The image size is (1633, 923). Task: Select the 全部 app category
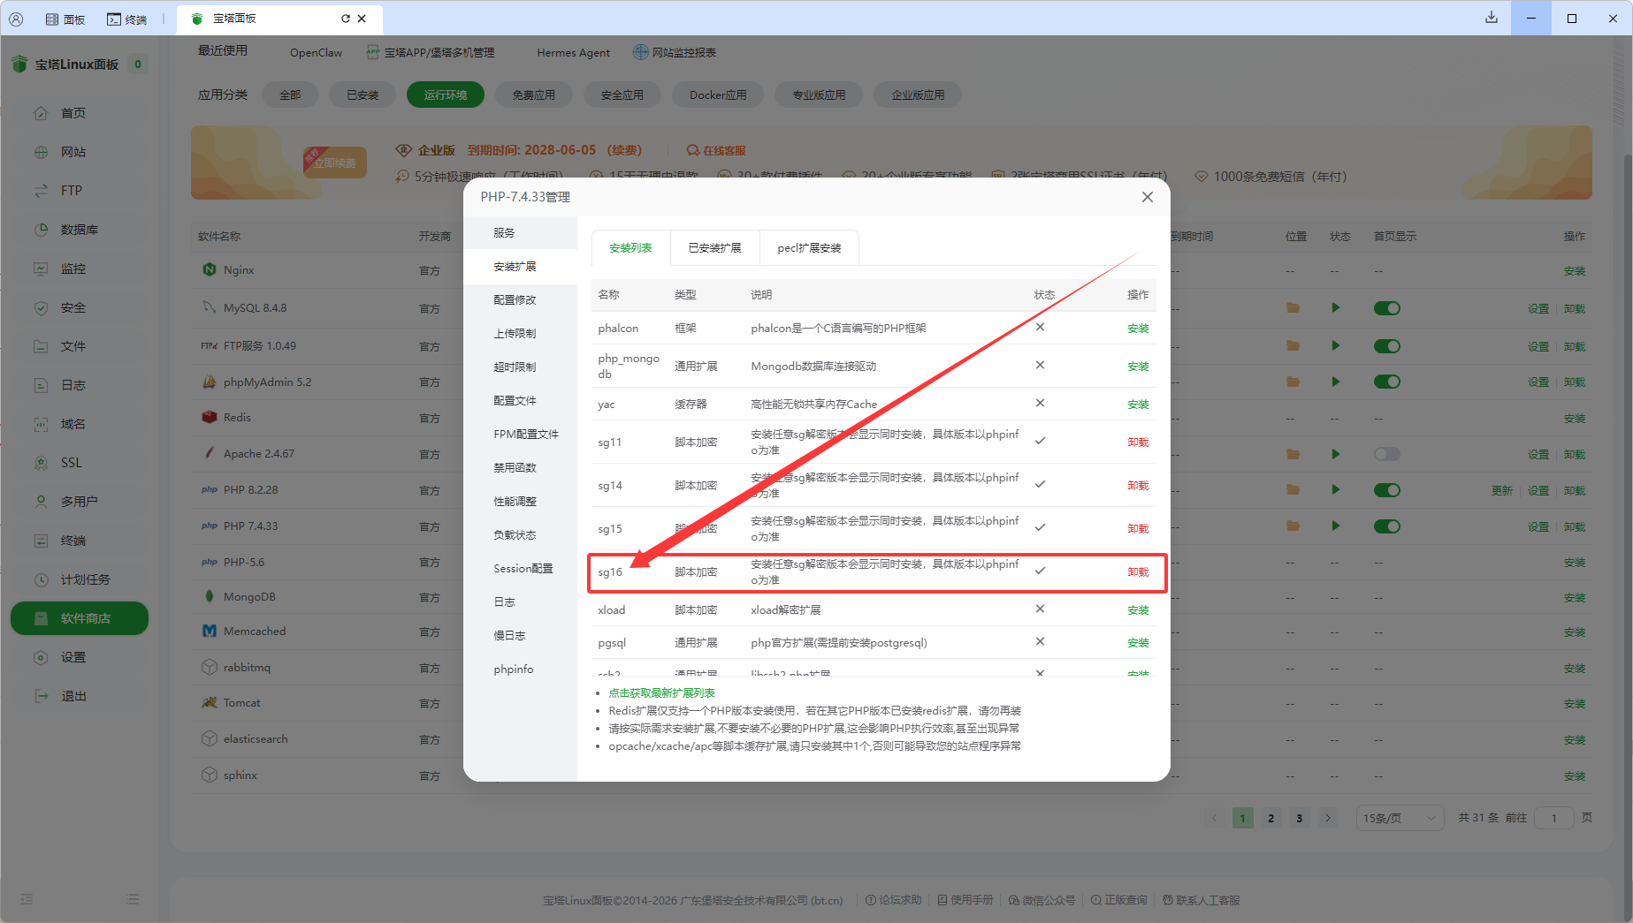290,95
